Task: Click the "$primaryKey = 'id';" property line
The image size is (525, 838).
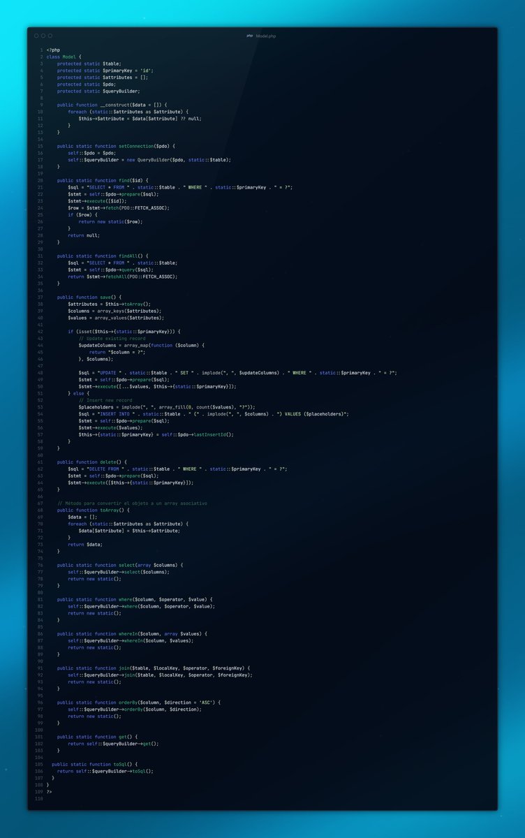Action: 105,71
